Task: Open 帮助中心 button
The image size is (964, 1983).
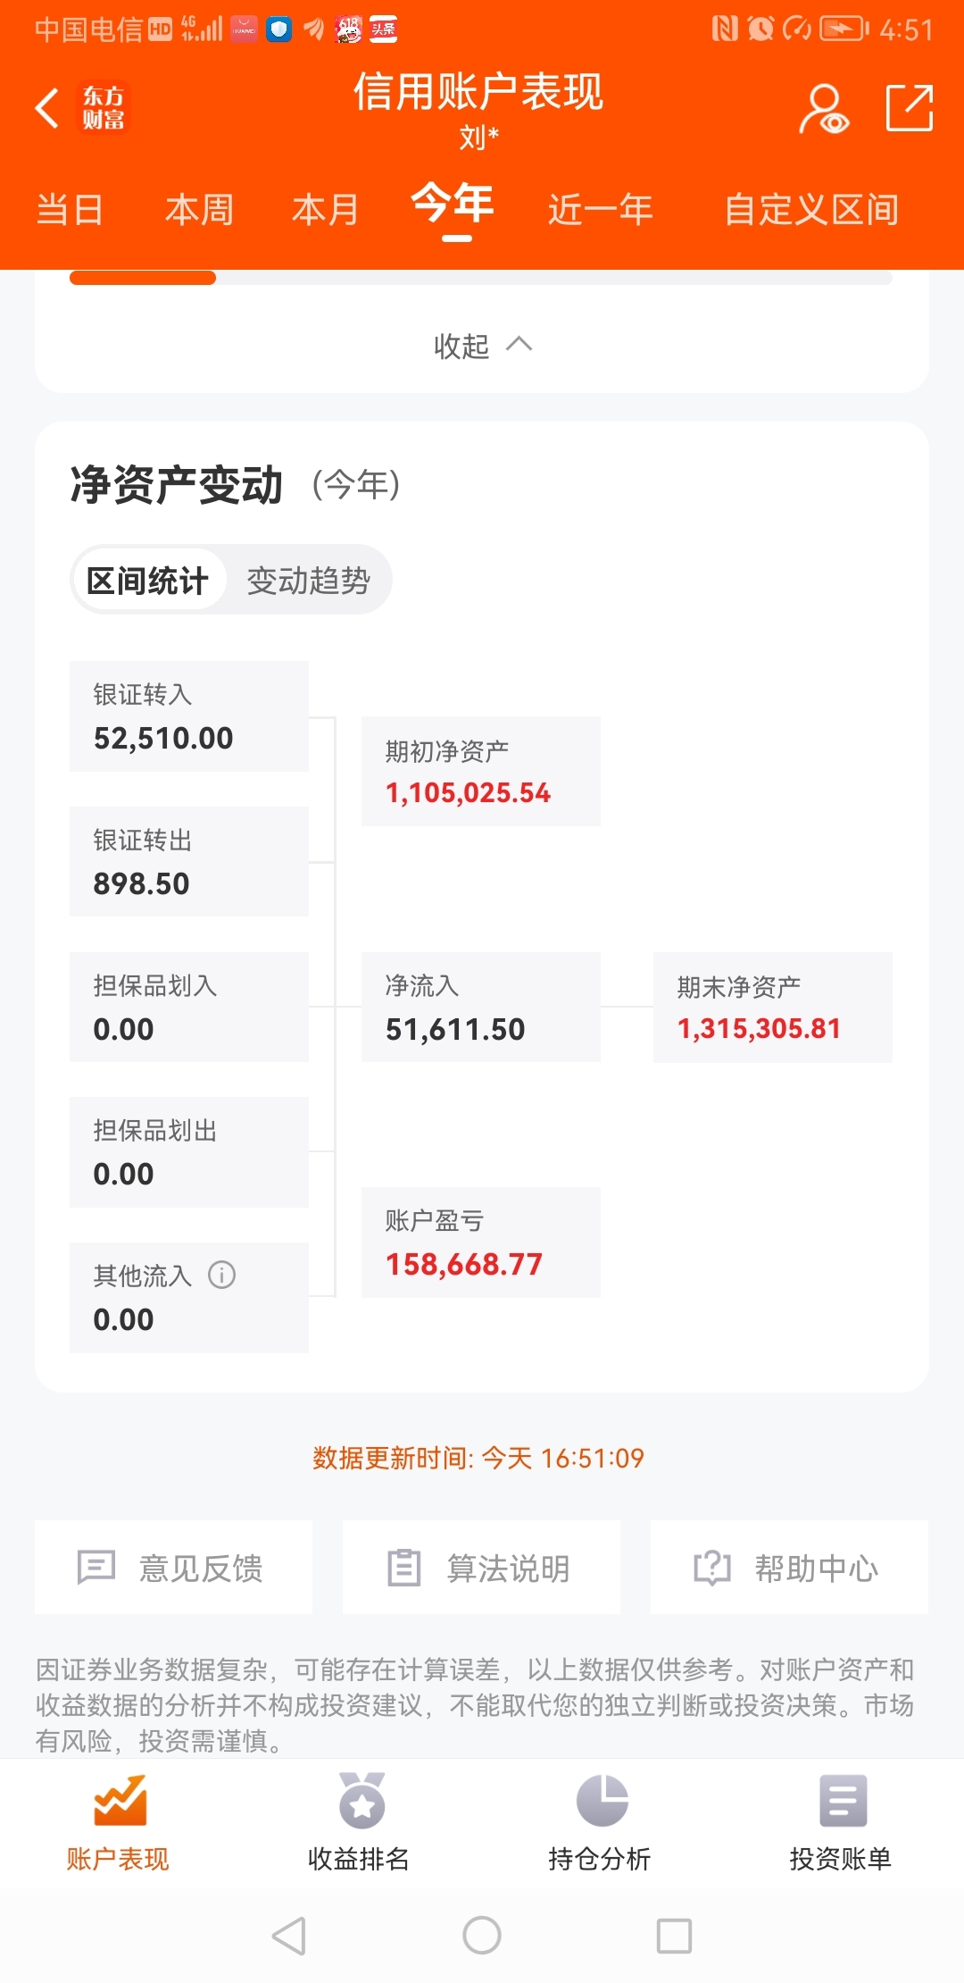Action: (790, 1568)
